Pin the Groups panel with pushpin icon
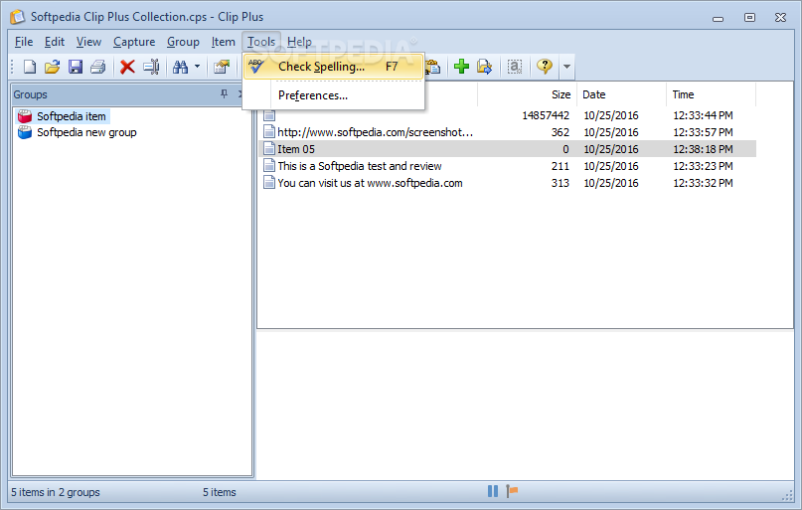The image size is (802, 510). 224,94
